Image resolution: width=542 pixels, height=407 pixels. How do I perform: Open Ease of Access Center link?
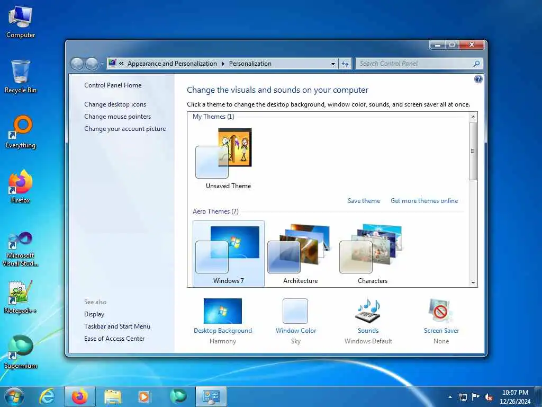point(114,339)
